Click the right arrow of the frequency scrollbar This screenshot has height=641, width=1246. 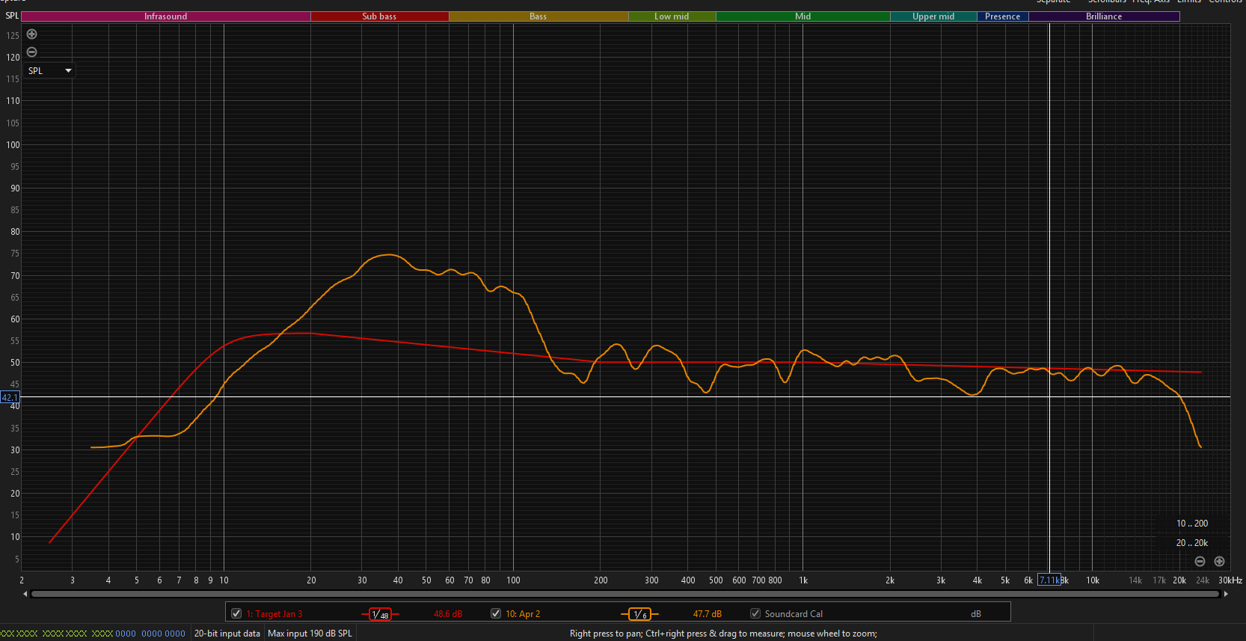pos(1226,594)
